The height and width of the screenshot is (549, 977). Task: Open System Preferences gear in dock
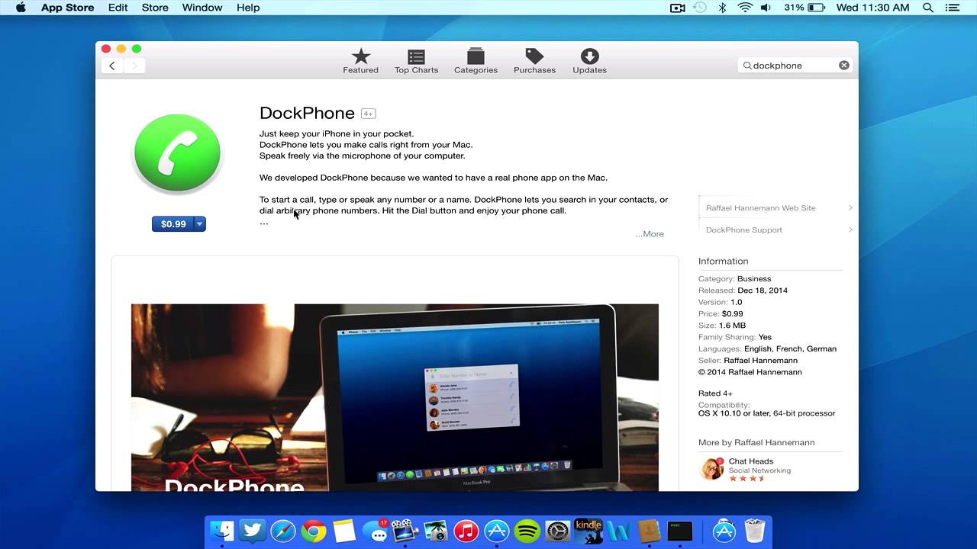point(558,531)
